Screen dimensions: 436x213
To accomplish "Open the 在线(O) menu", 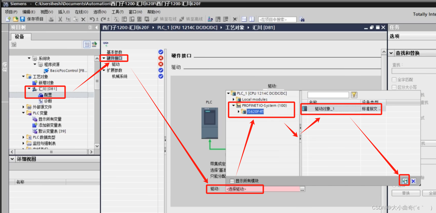I will (81, 12).
